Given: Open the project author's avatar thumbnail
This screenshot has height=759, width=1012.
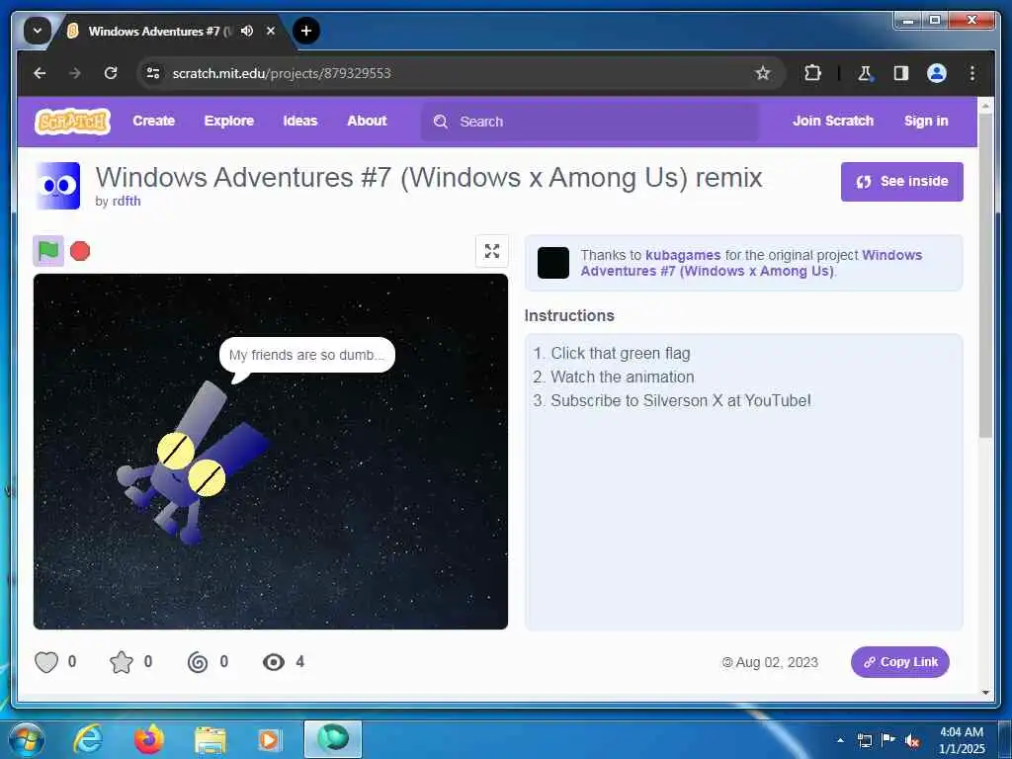Looking at the screenshot, I should pos(58,186).
